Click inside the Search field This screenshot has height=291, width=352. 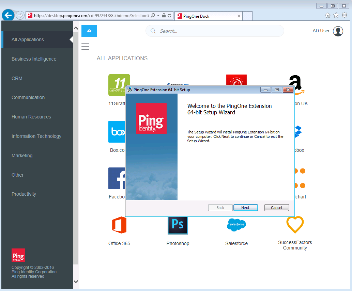point(215,31)
